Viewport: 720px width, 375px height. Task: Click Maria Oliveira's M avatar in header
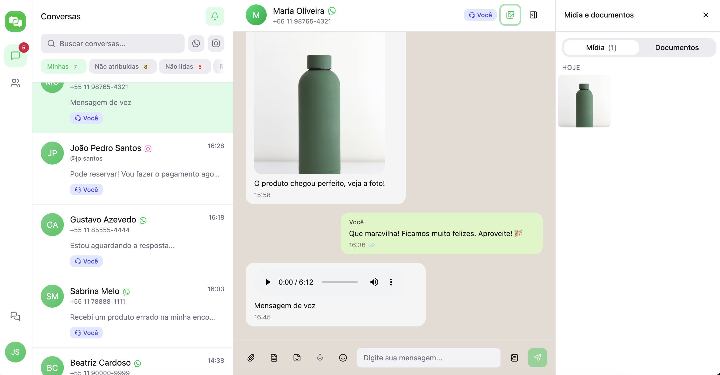pos(256,15)
